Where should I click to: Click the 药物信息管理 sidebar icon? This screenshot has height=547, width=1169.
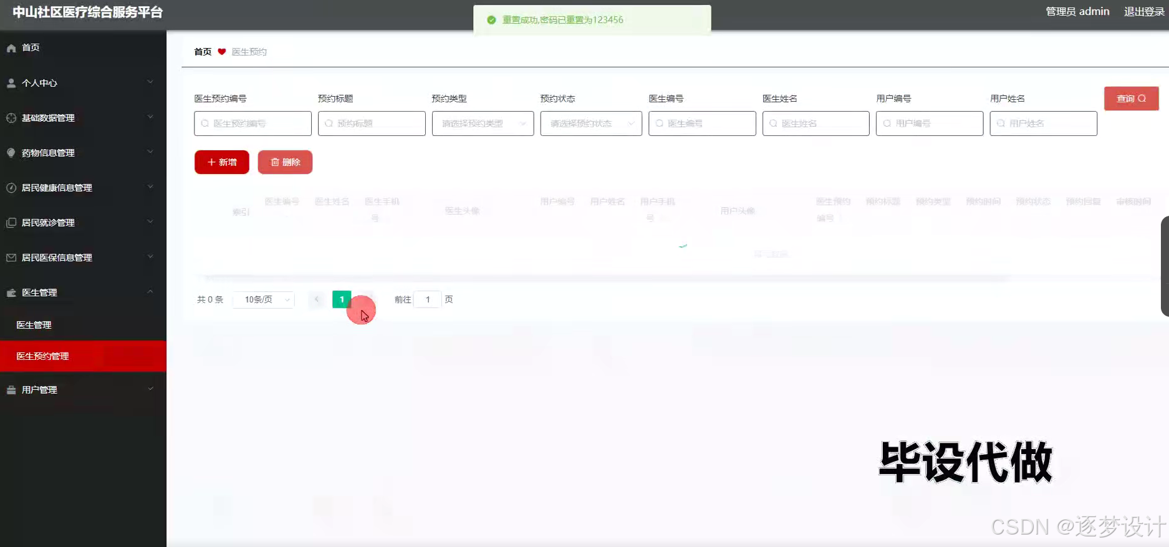pyautogui.click(x=11, y=153)
